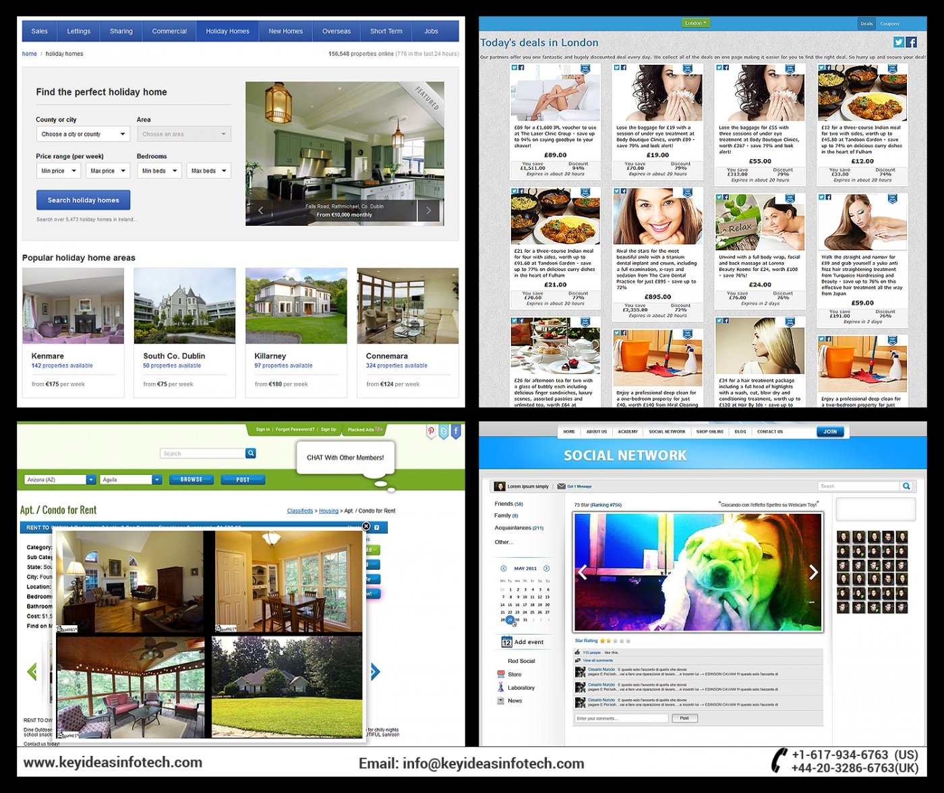Click Facebook icon beside Today's deals in London
This screenshot has height=793, width=944.
tap(911, 42)
